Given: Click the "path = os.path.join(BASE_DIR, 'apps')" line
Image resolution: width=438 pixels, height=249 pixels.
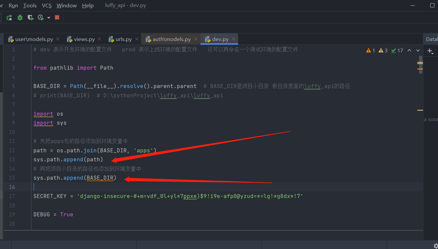Looking at the screenshot, I should point(95,150).
